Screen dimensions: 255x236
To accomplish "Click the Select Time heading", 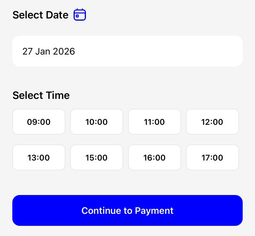I will (41, 95).
